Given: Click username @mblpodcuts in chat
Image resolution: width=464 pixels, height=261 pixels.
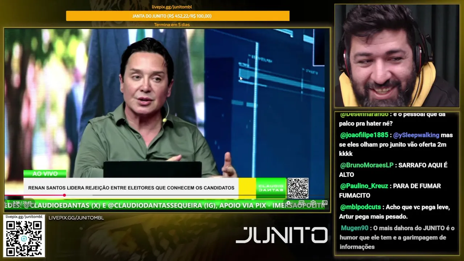Looking at the screenshot, I should coord(360,207).
